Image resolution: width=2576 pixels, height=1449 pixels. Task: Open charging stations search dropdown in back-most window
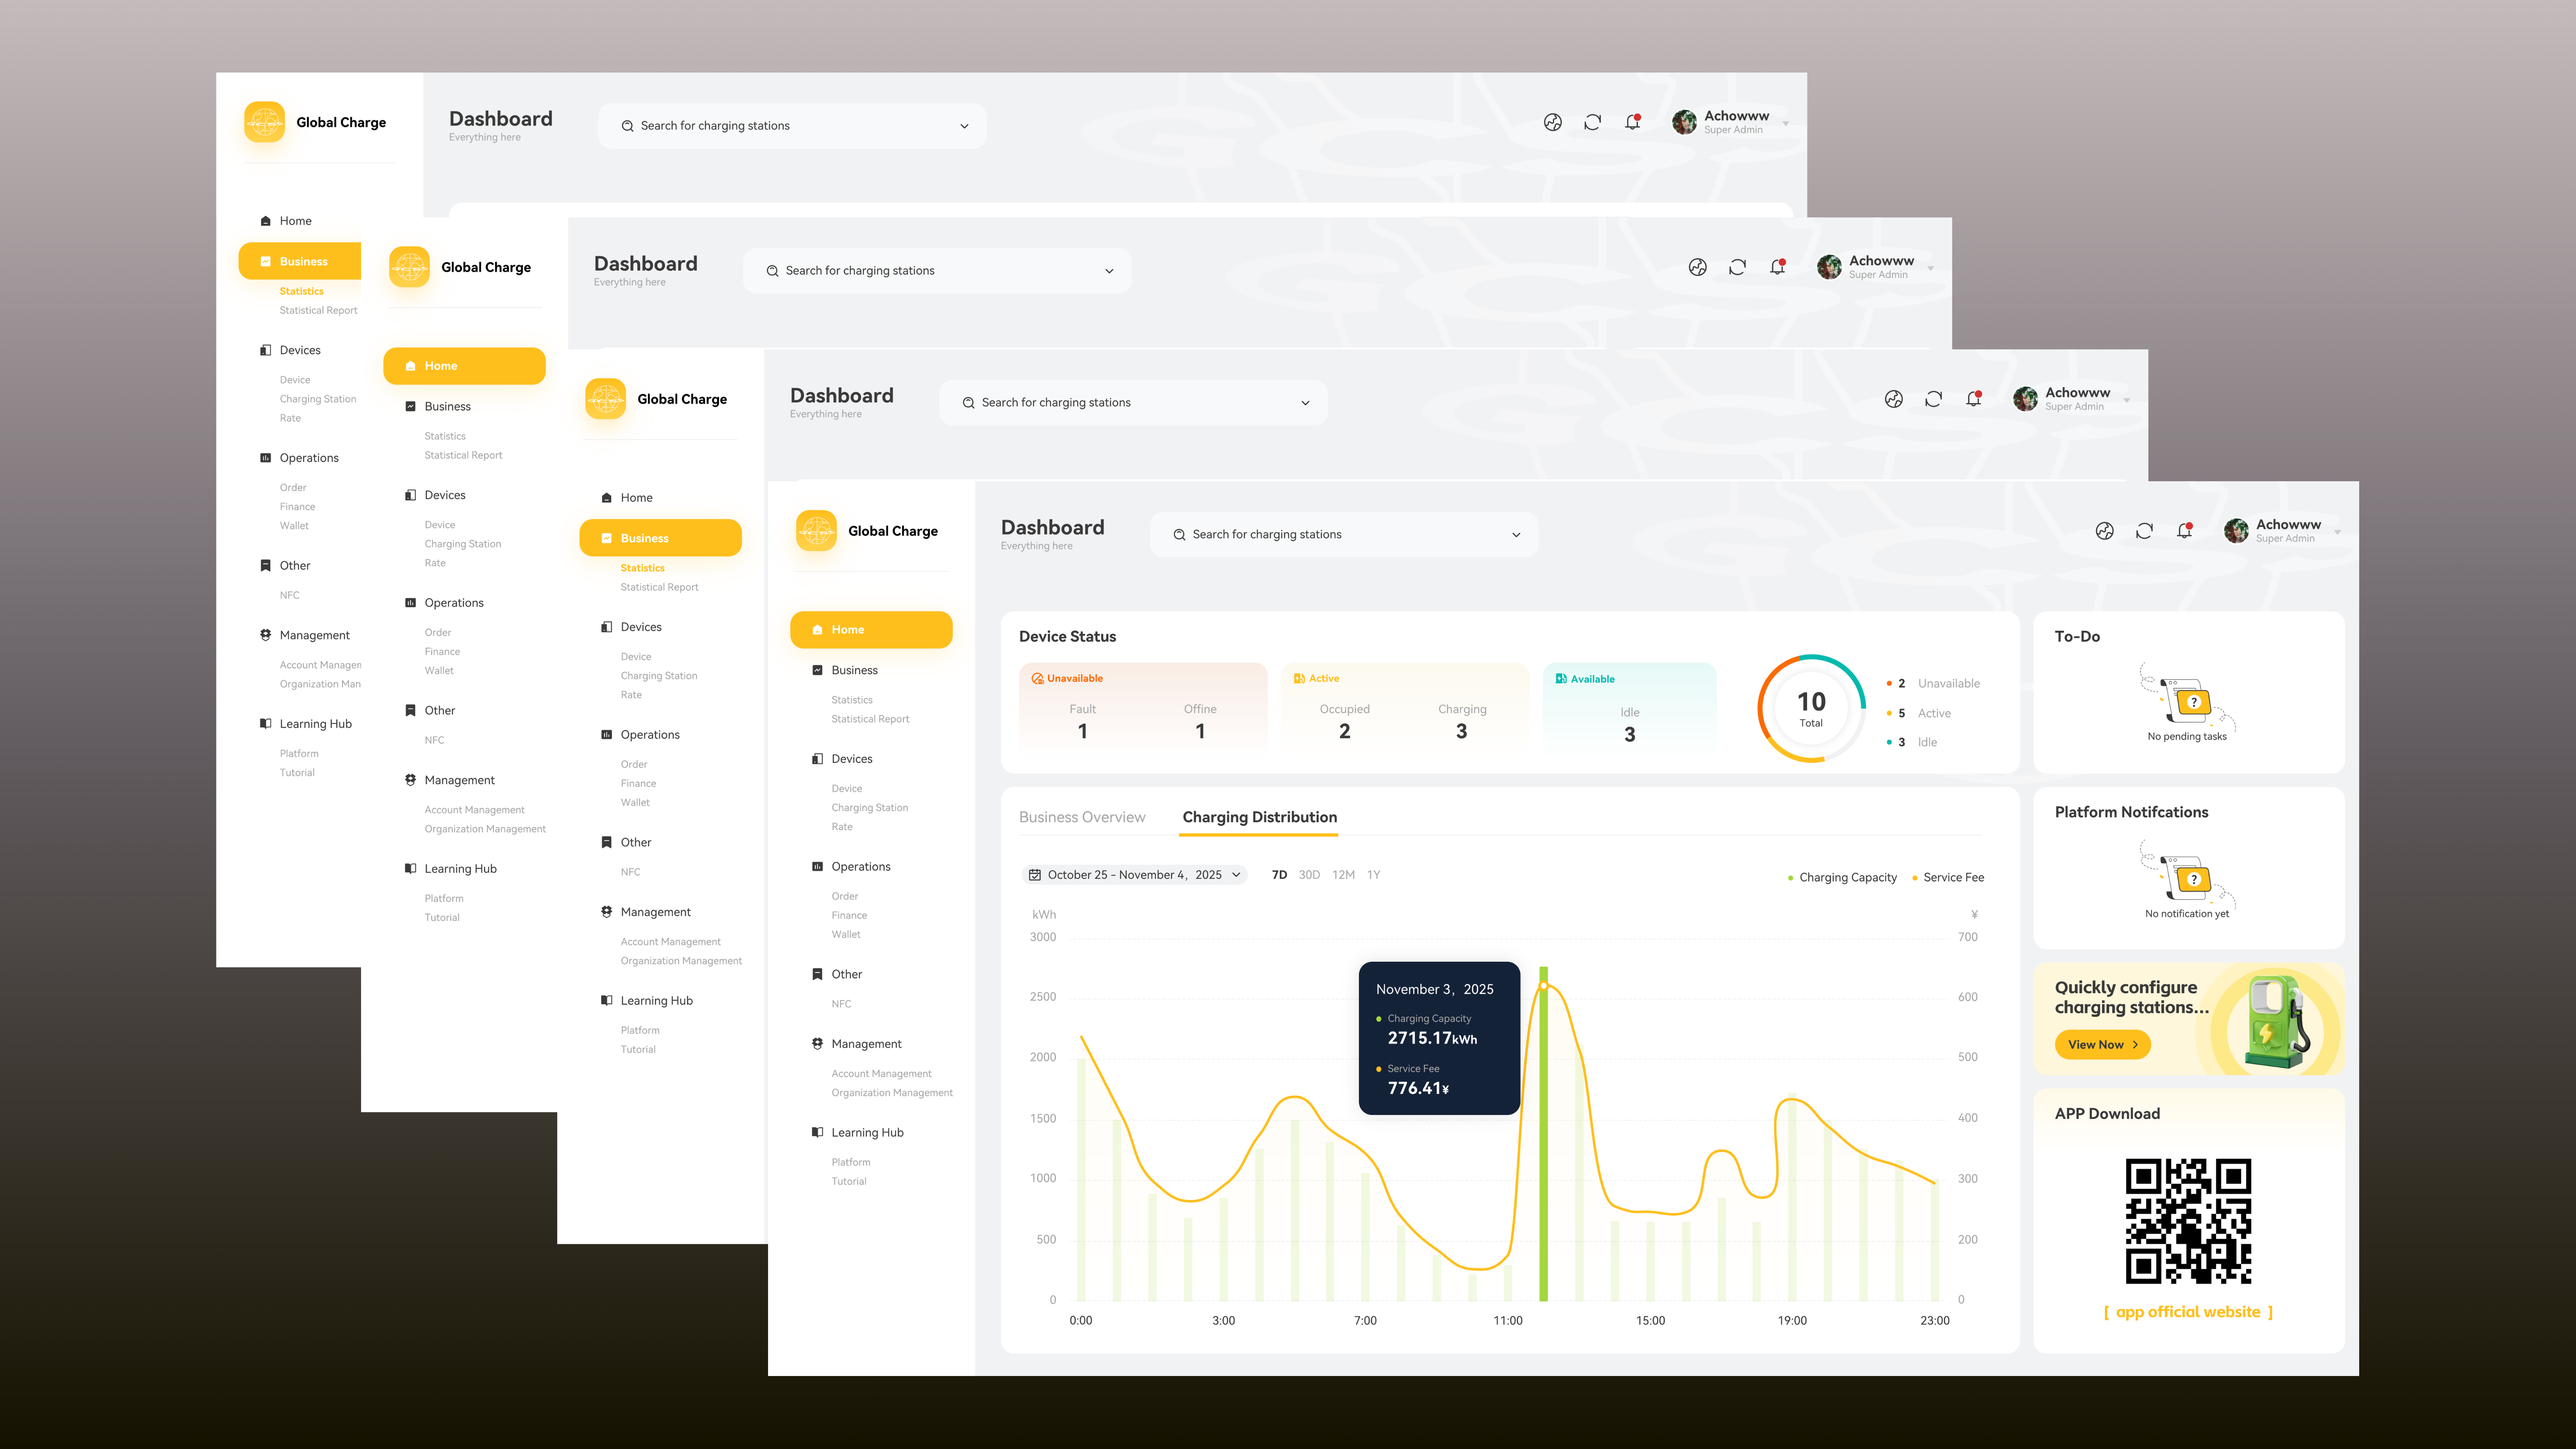point(964,126)
